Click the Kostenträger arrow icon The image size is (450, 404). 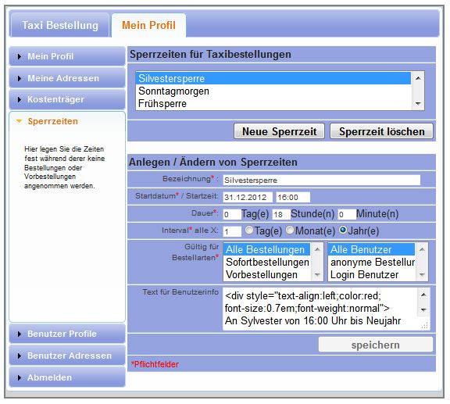click(20, 100)
